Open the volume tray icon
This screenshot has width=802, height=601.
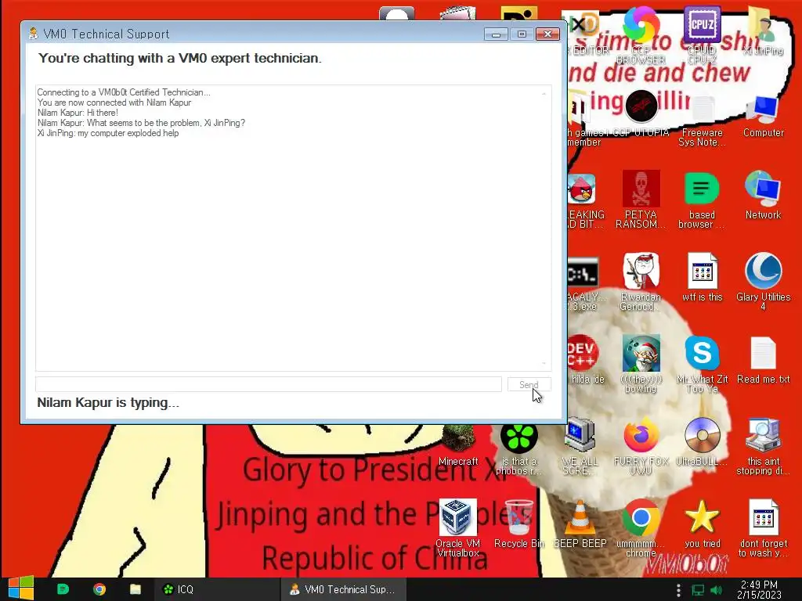[x=716, y=590]
